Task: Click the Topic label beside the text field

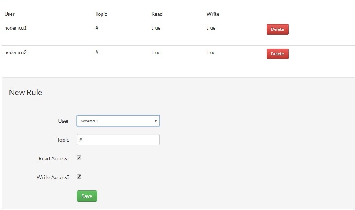Action: click(63, 140)
